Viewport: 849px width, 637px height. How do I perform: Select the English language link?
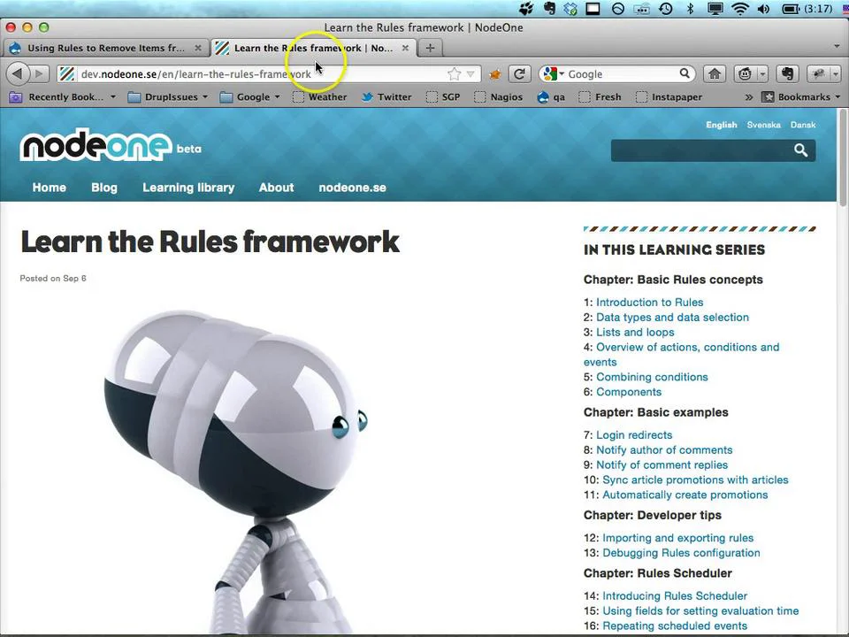[x=722, y=125]
